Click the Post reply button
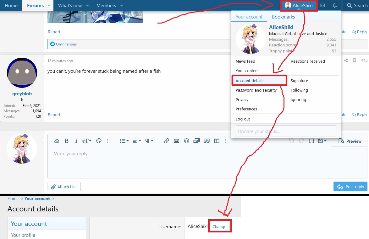This screenshot has height=239, width=369. pos(350,187)
